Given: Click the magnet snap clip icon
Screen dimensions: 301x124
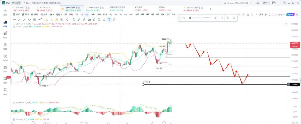Looking at the screenshot, I should coord(104,20).
